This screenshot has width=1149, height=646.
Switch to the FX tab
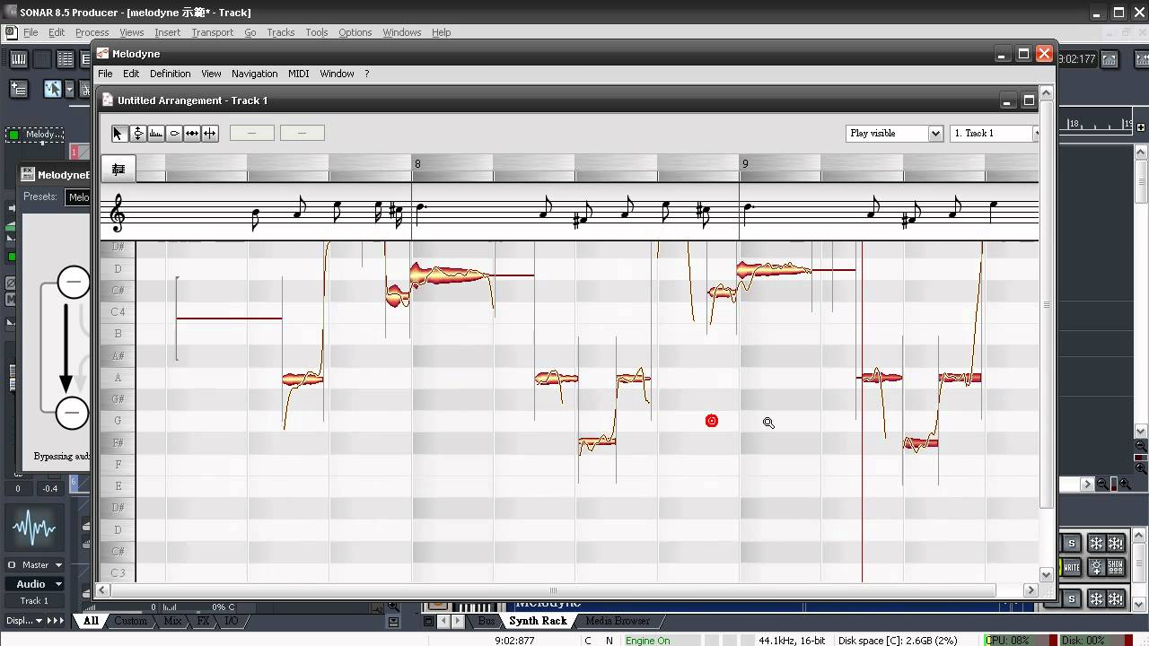pos(203,621)
